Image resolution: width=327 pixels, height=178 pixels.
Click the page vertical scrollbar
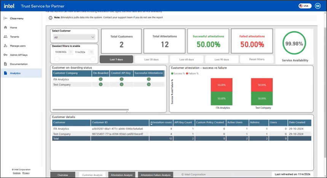(325, 92)
